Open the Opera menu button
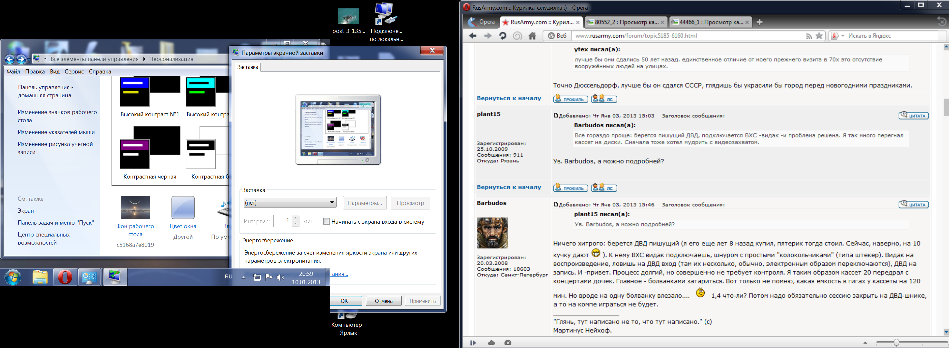The width and height of the screenshot is (949, 348). point(482,22)
